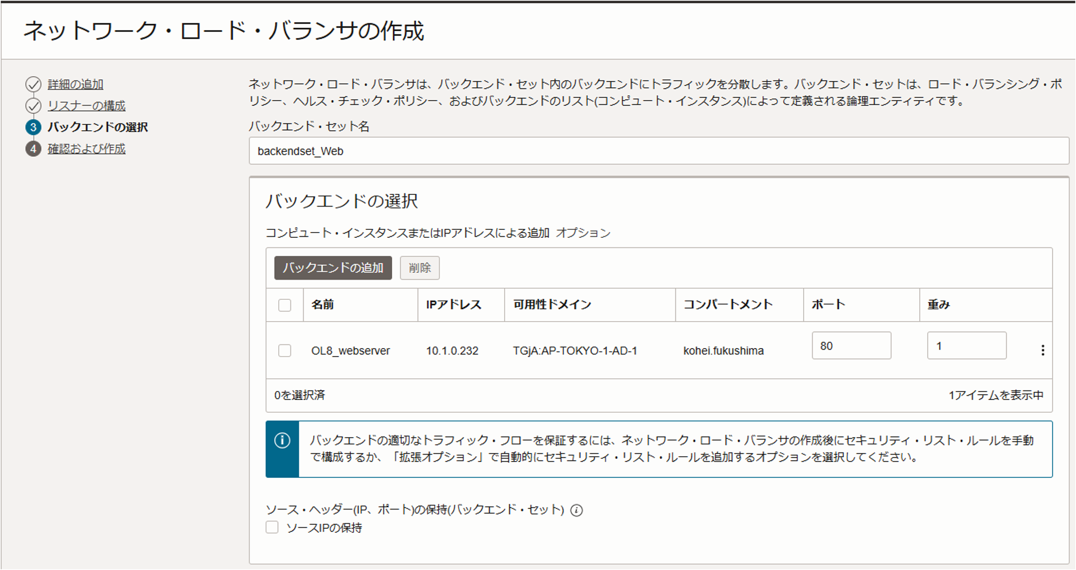Click the バックエンドの追加 button
The height and width of the screenshot is (570, 1076).
332,268
